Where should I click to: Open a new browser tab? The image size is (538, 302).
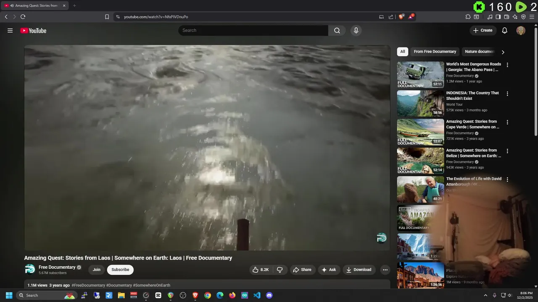74,5
